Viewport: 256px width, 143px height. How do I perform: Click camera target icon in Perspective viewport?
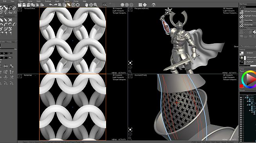130,63
